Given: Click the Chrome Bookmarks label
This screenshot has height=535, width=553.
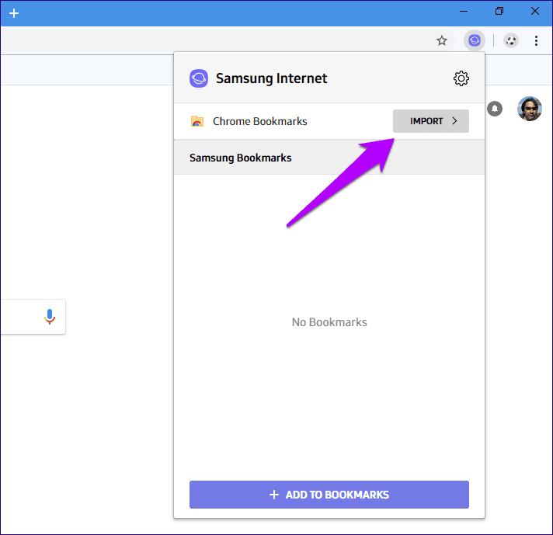Looking at the screenshot, I should click(260, 121).
